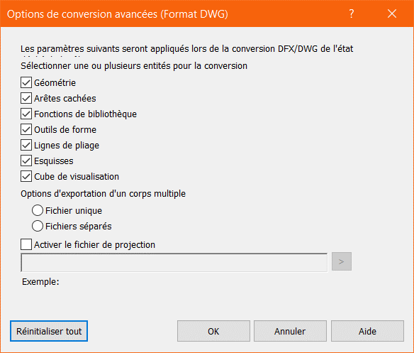Toggle the Arêtes cachées checkbox
The height and width of the screenshot is (353, 414).
(26, 99)
